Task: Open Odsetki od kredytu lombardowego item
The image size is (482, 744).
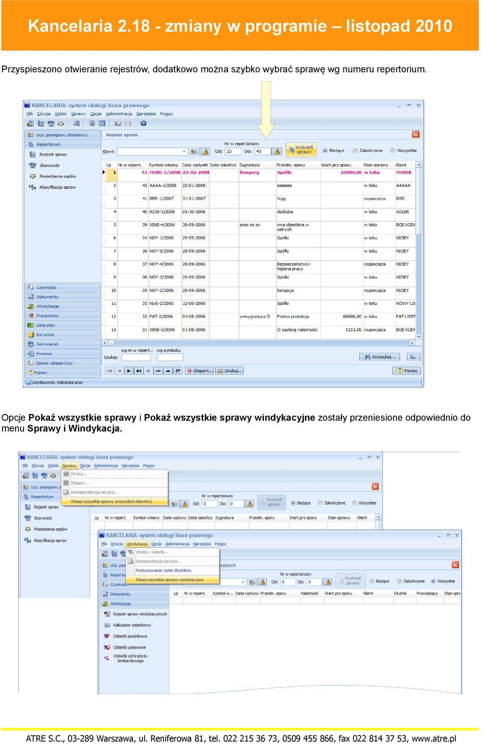Action: click(126, 658)
